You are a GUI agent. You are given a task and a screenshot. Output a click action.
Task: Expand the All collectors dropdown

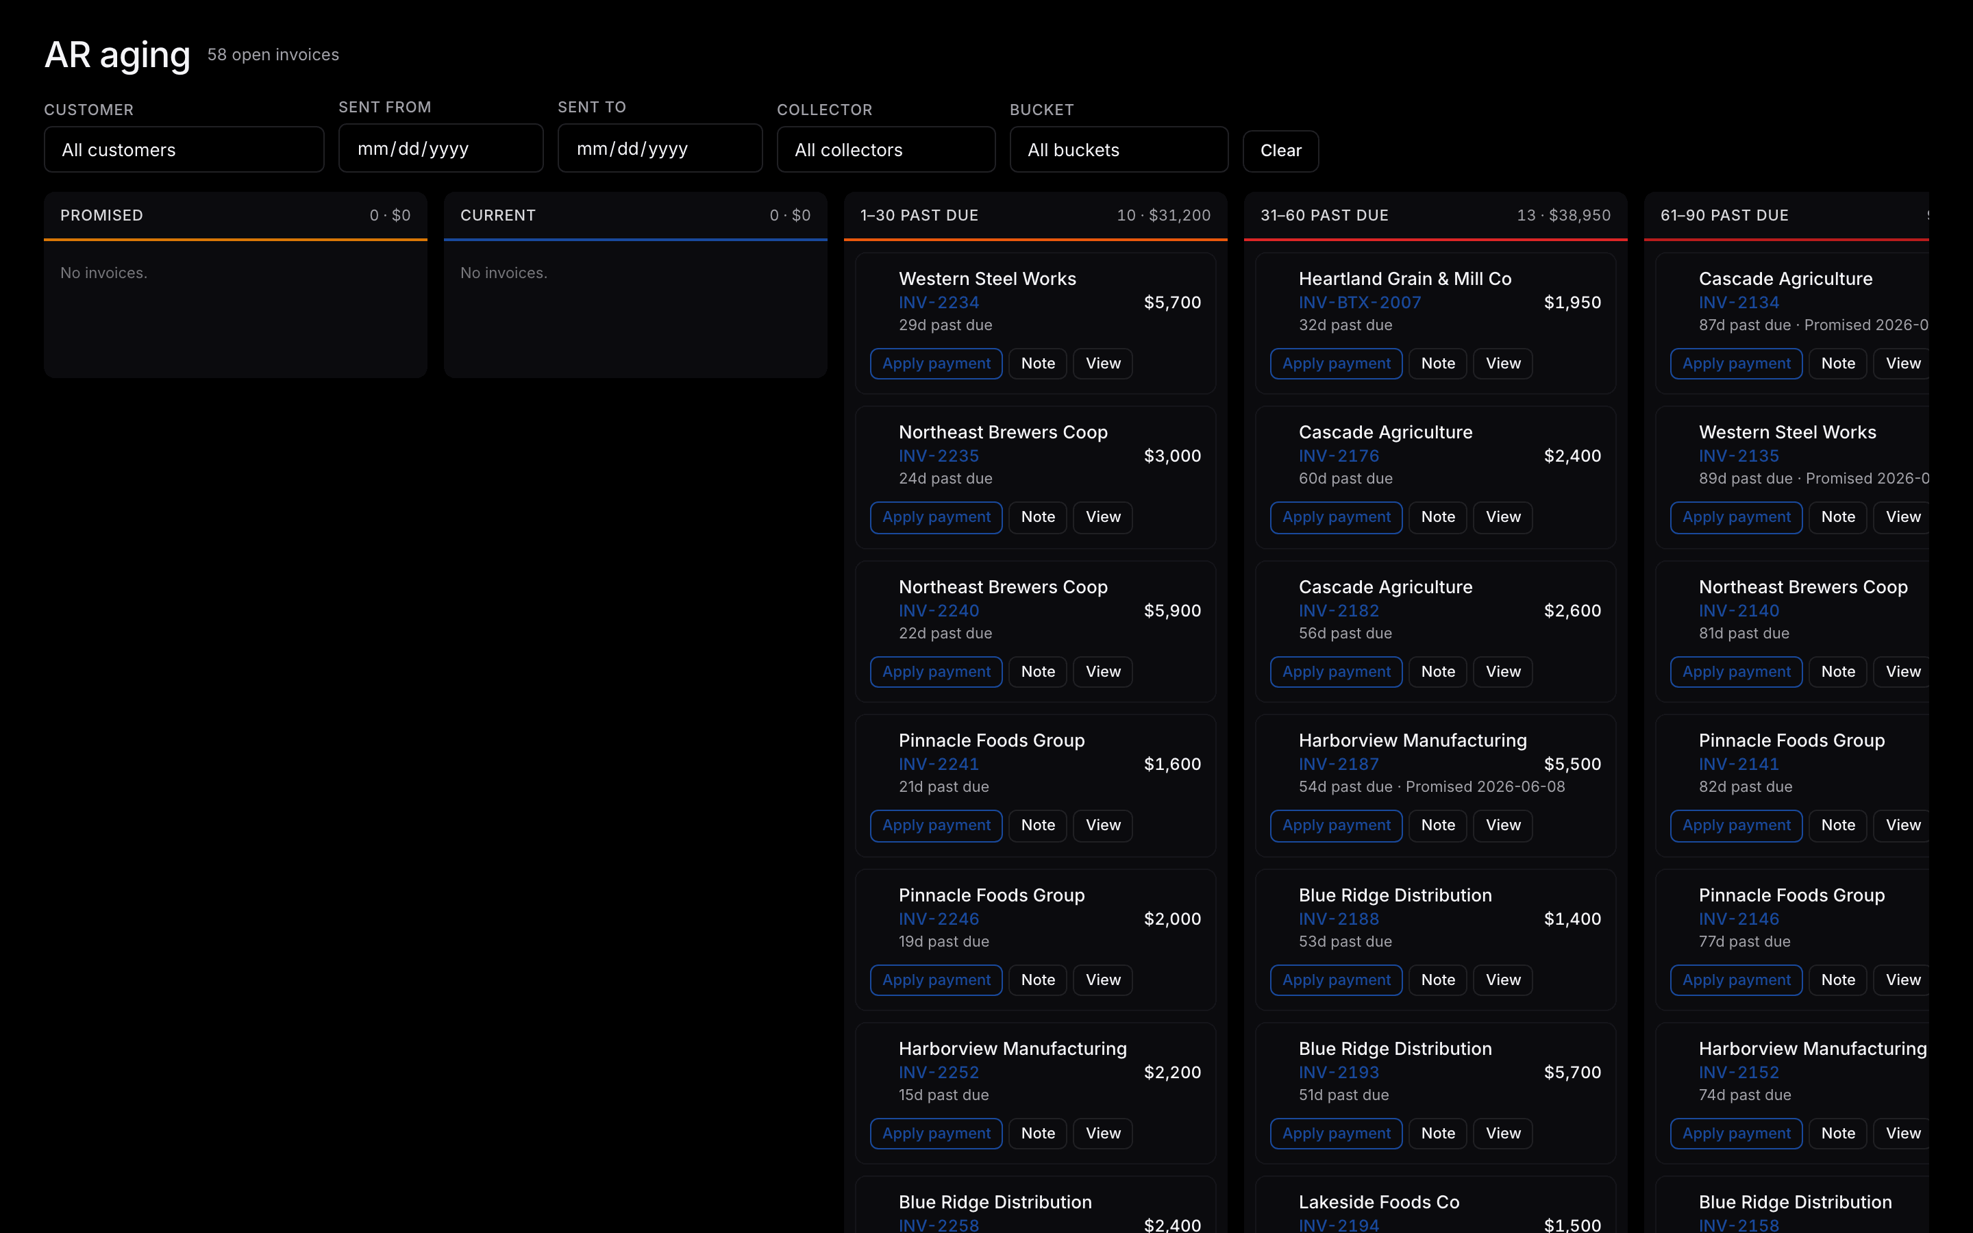click(x=885, y=149)
